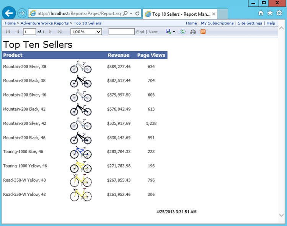This screenshot has height=226, width=287.
Task: Open the Help link
Action: pos(271,23)
